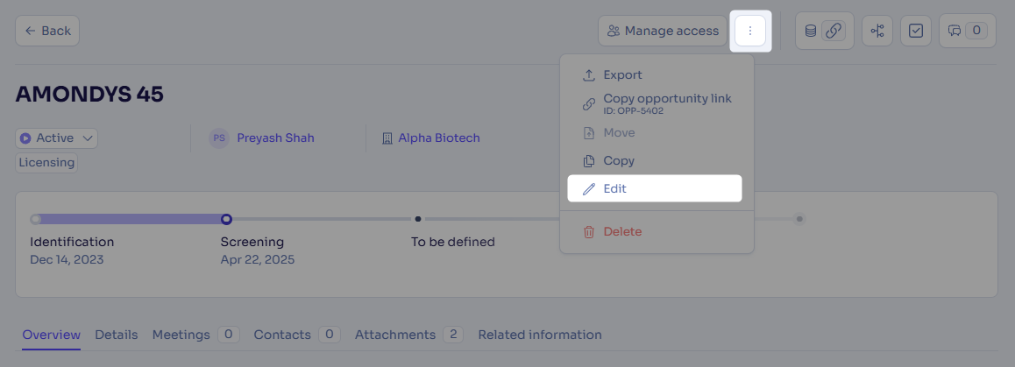Viewport: 1015px width, 367px height.
Task: Open the Preyash Shah profile link
Action: [275, 138]
